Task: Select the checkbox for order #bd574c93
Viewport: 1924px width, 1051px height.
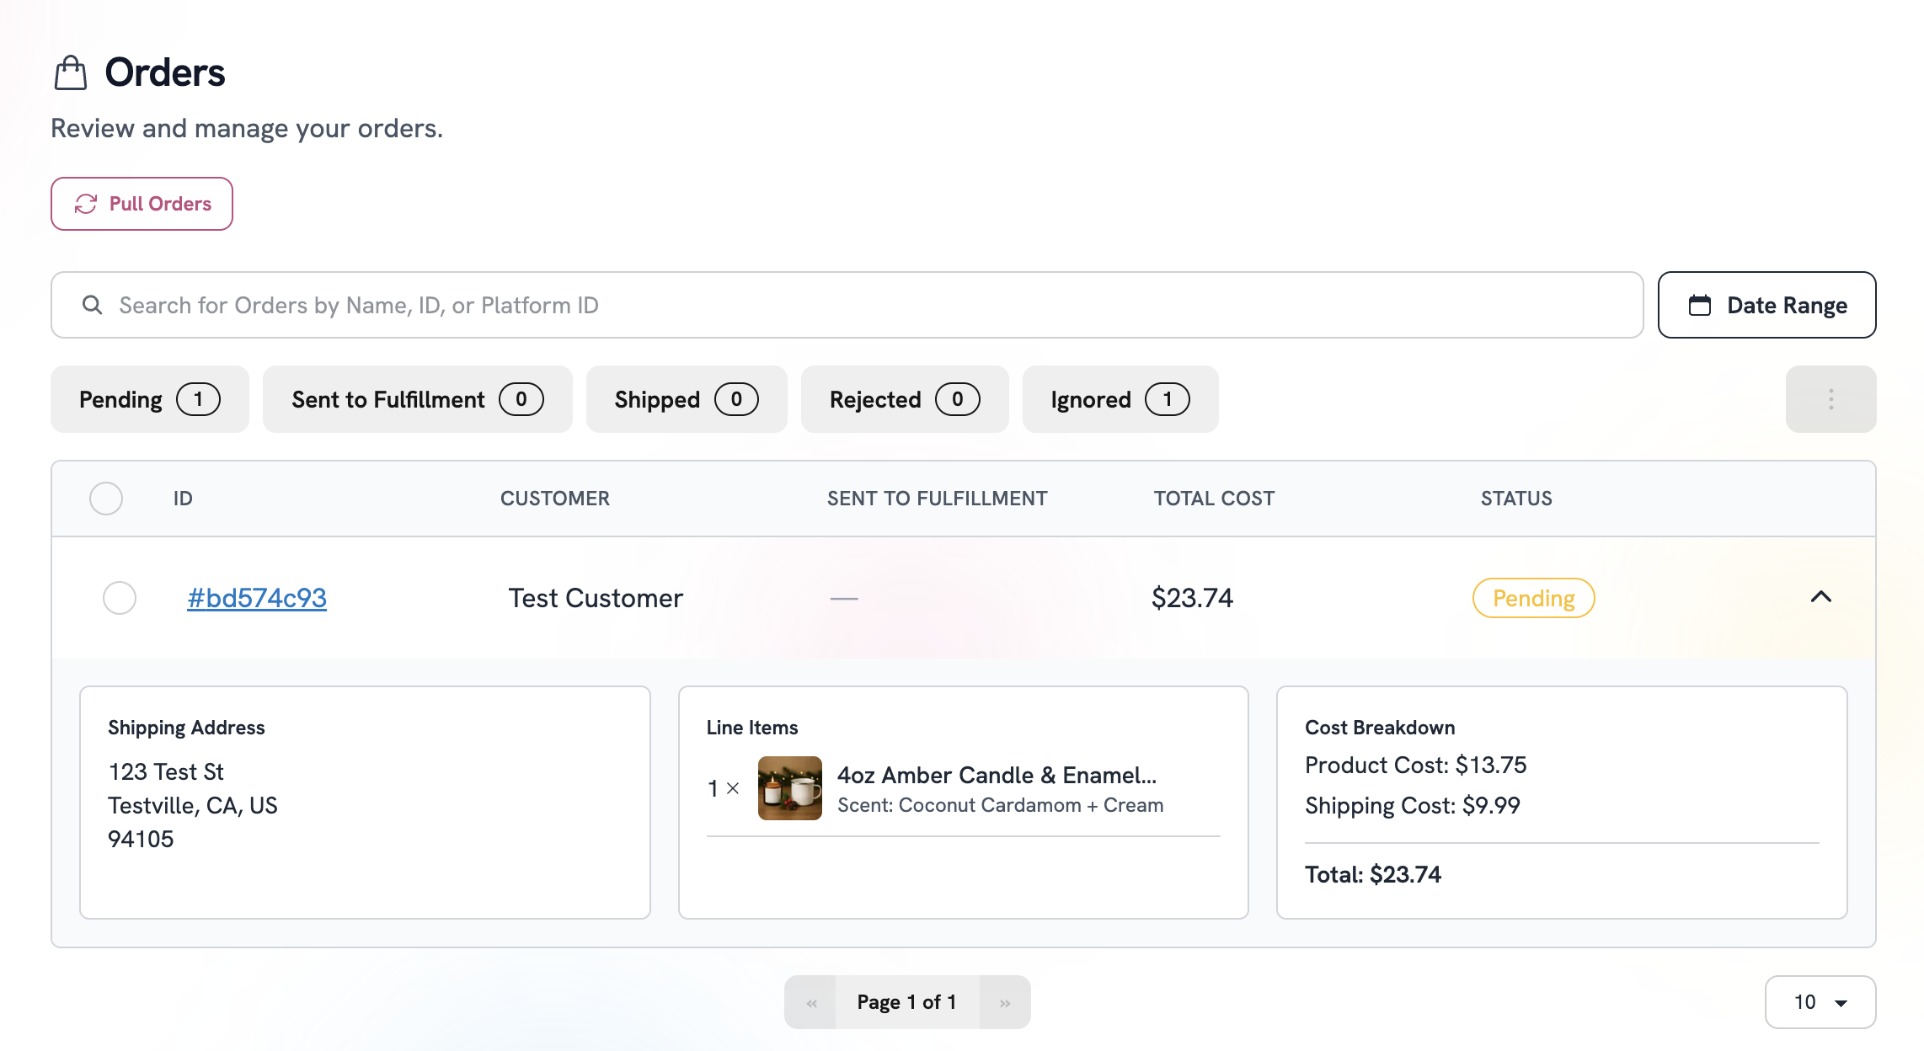Action: click(x=120, y=598)
